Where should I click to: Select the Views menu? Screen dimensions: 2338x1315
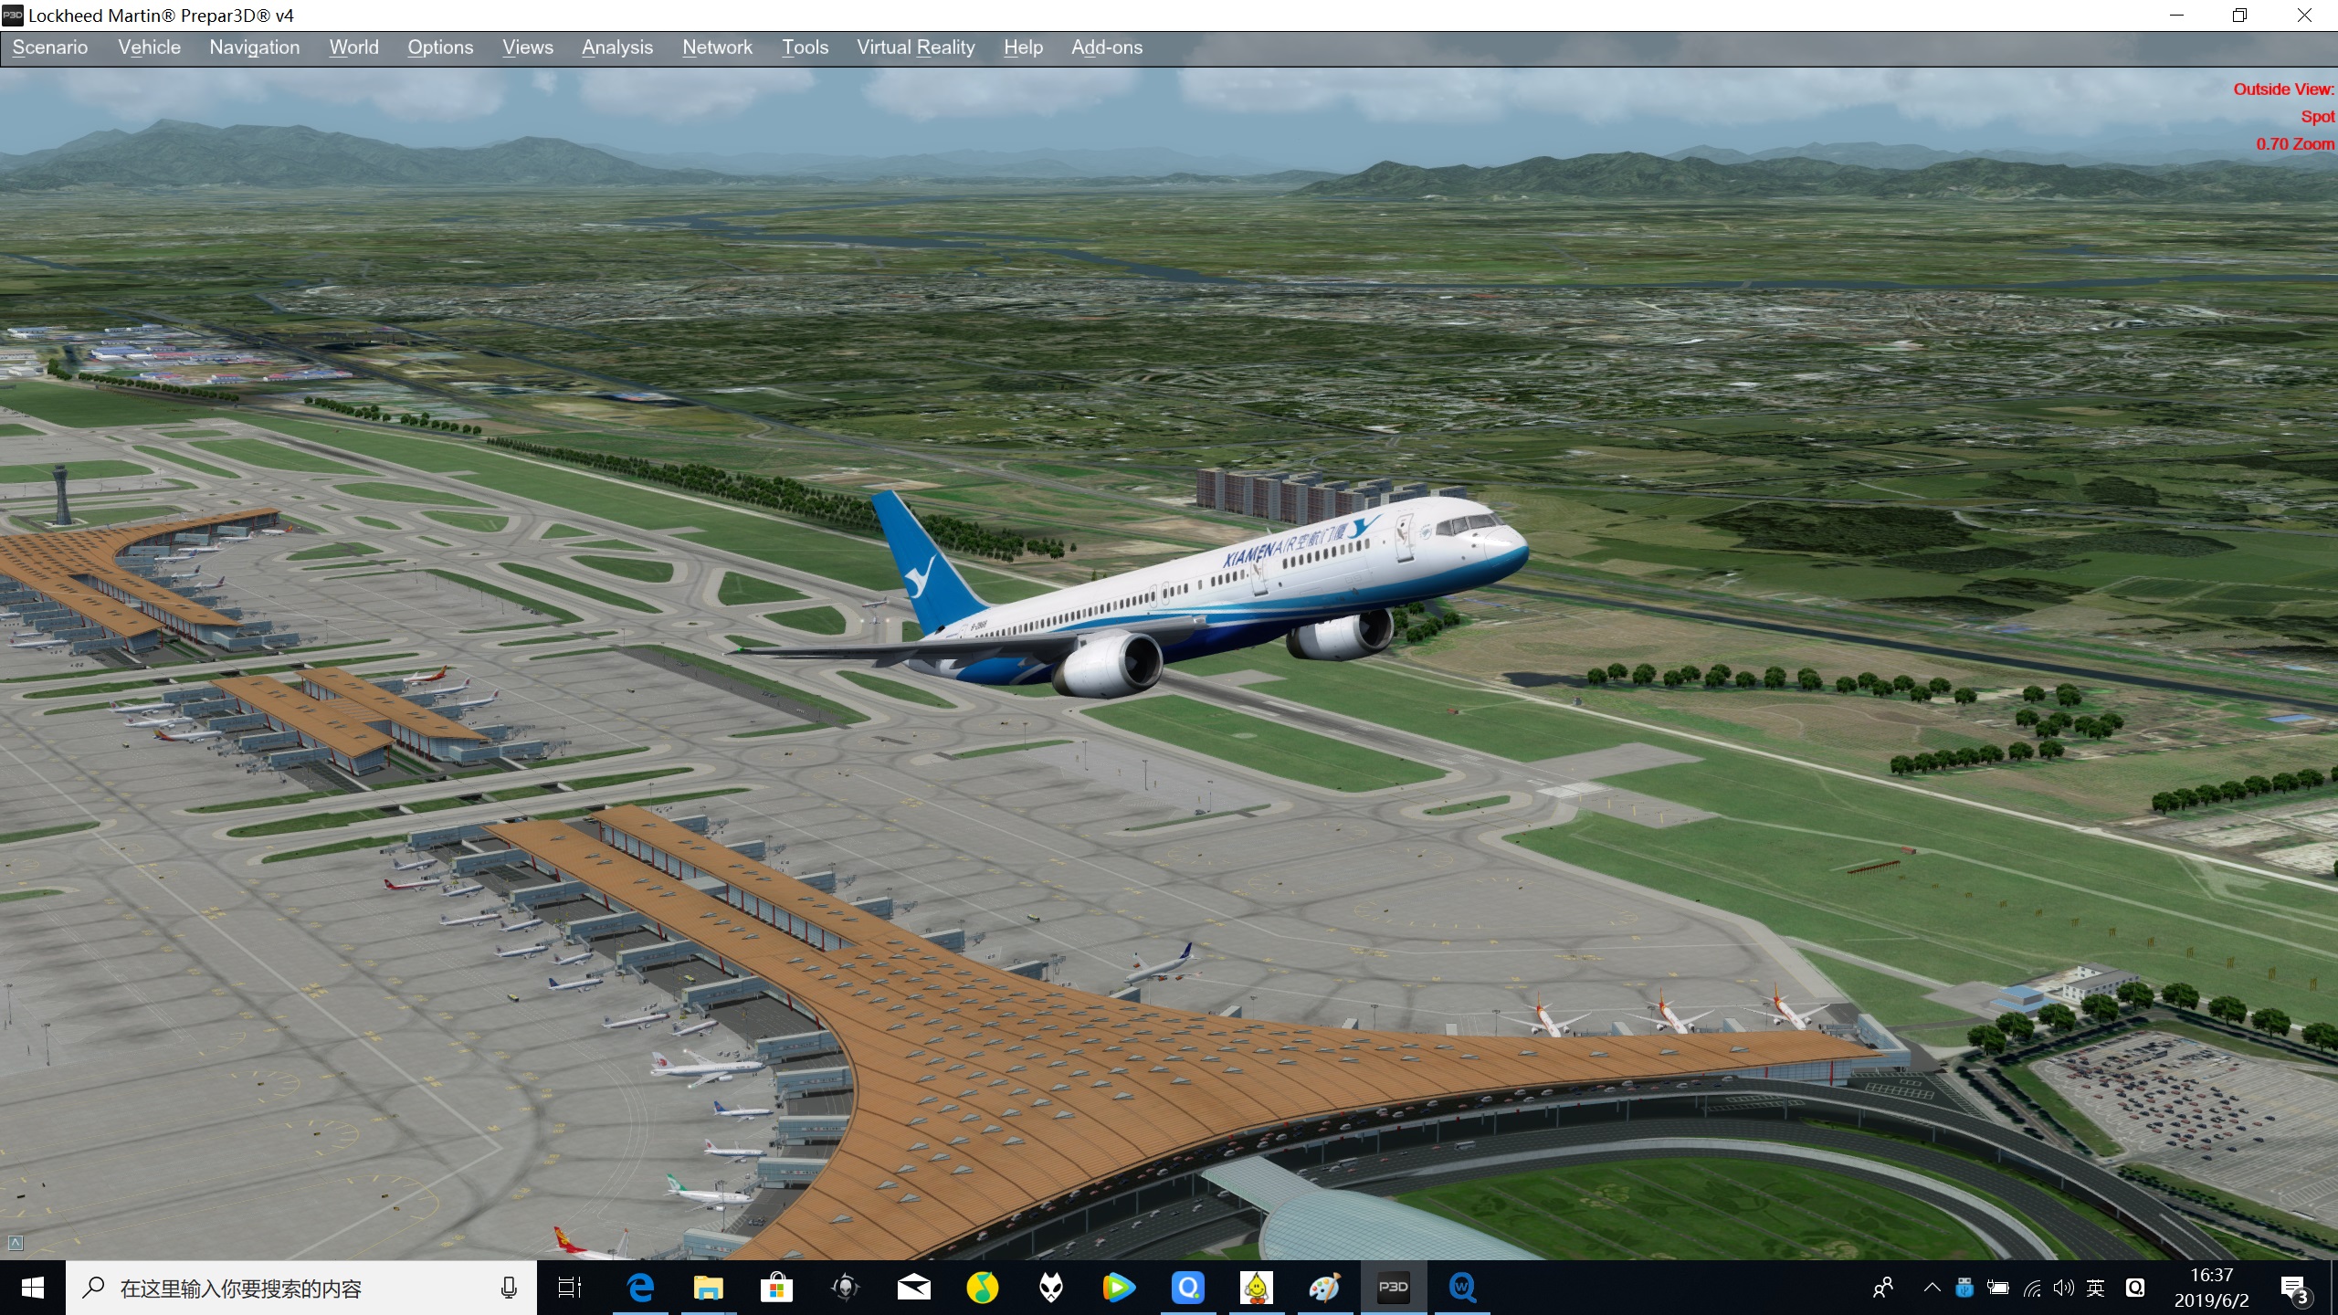coord(527,47)
